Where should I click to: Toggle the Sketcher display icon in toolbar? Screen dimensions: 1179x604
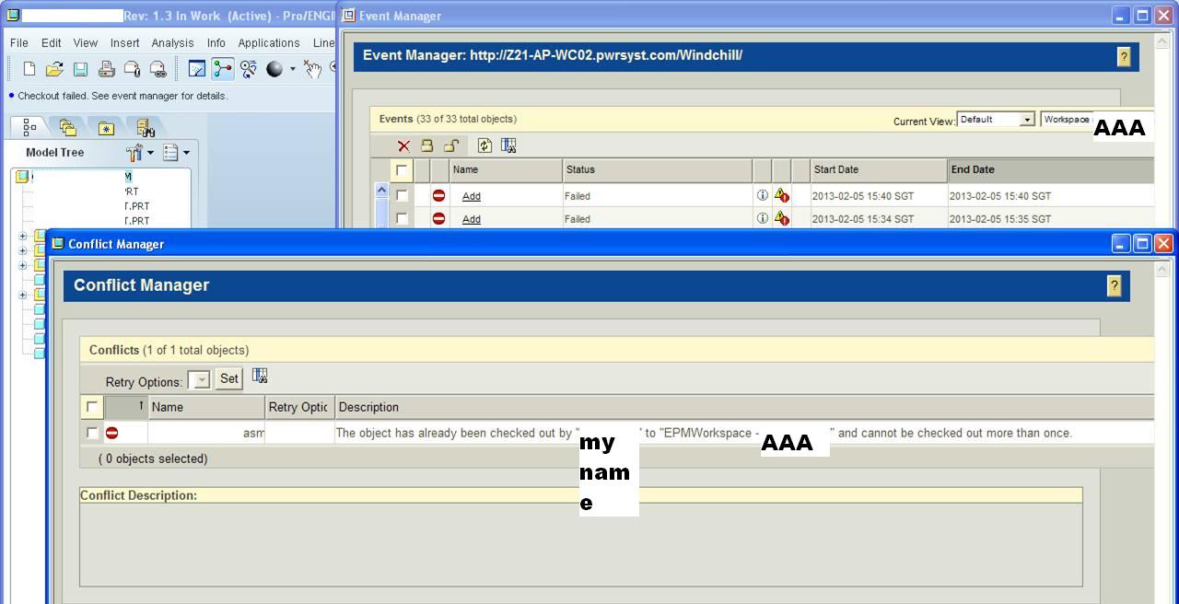coord(196,69)
